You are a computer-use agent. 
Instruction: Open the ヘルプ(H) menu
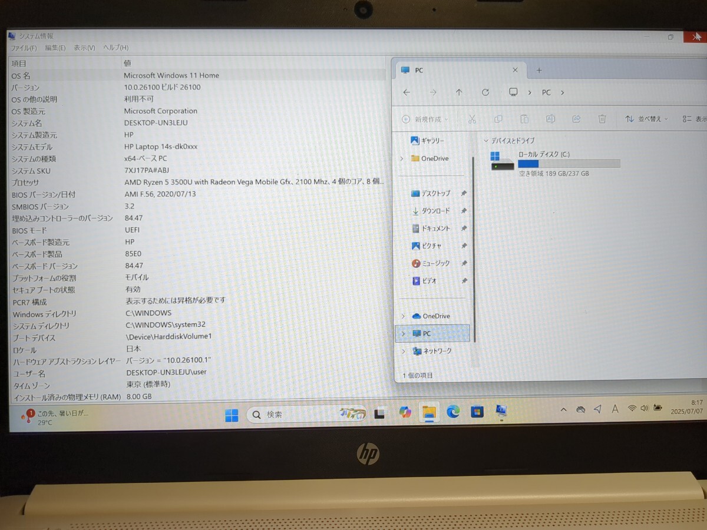coord(115,48)
